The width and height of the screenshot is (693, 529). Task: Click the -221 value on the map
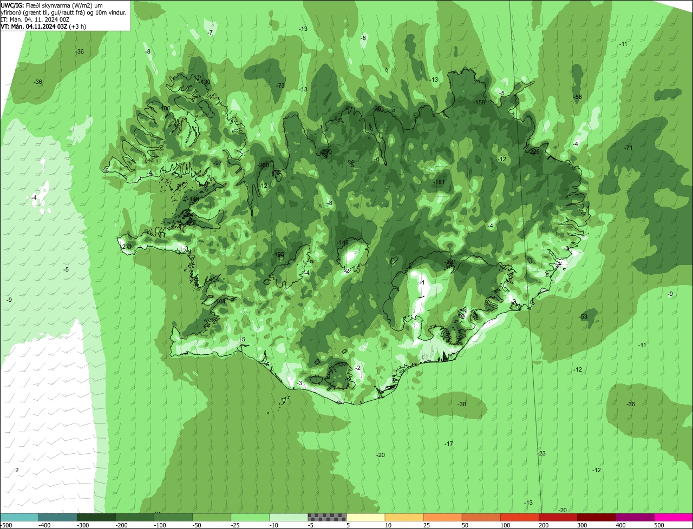point(450,262)
